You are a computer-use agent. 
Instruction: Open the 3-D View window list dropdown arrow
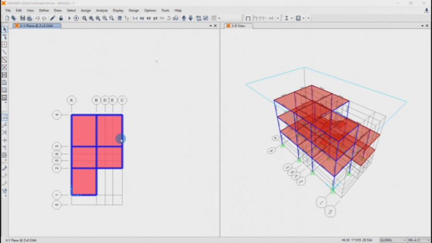(x=422, y=25)
